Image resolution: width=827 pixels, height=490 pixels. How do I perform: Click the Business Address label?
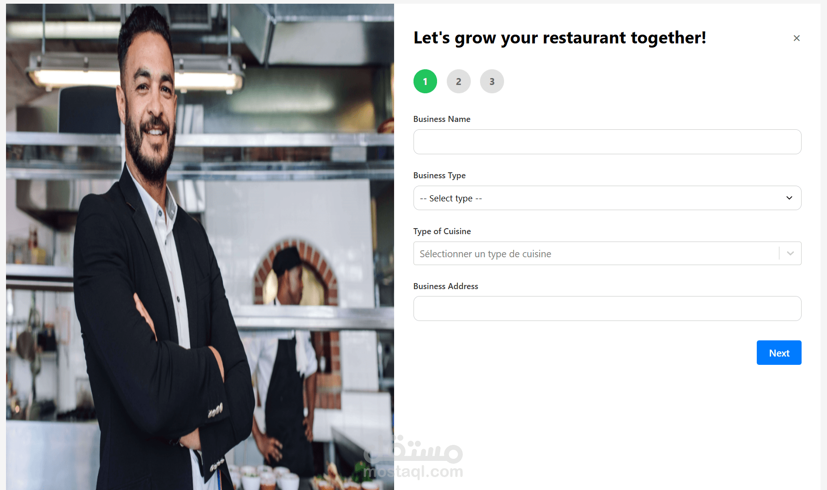tap(446, 286)
